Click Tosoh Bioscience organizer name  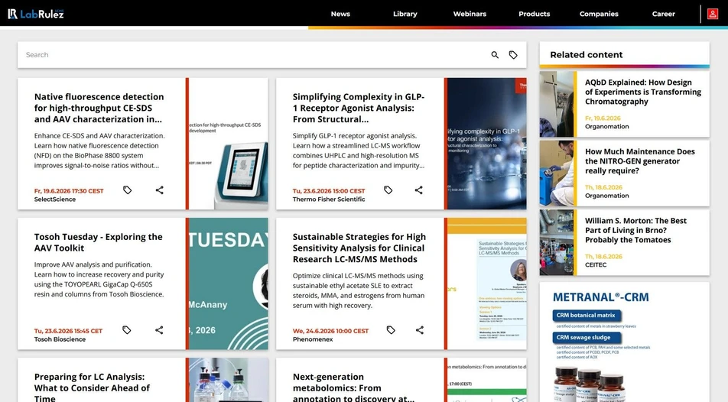(60, 339)
